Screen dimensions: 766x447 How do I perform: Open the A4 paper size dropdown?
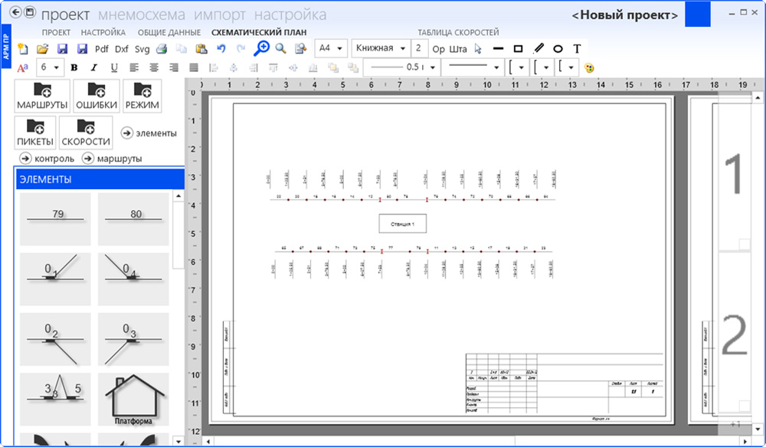(x=331, y=48)
